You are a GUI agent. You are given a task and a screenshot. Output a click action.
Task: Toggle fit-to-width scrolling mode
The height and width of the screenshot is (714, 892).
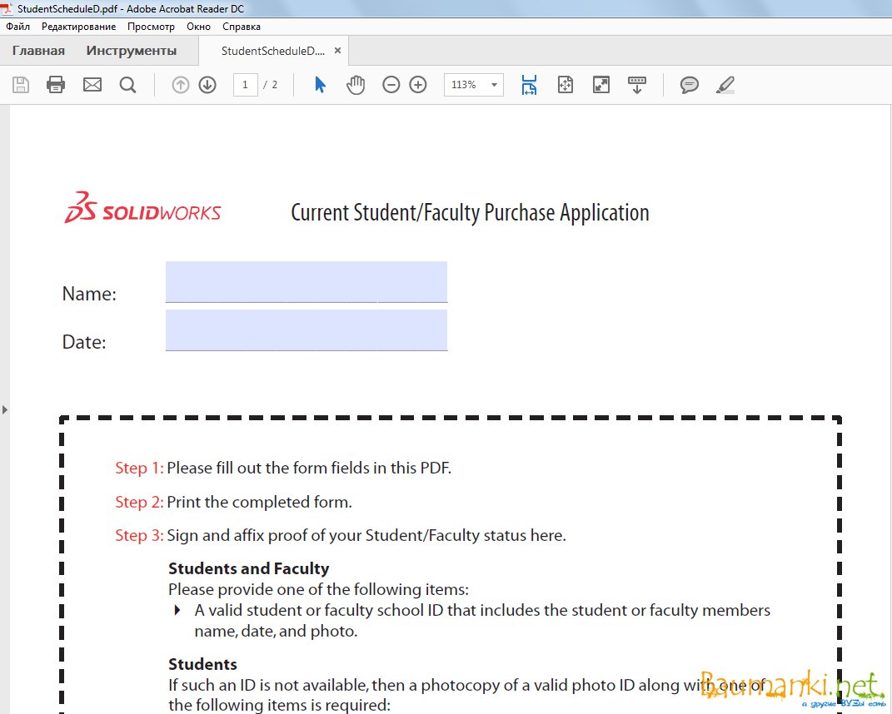(529, 85)
